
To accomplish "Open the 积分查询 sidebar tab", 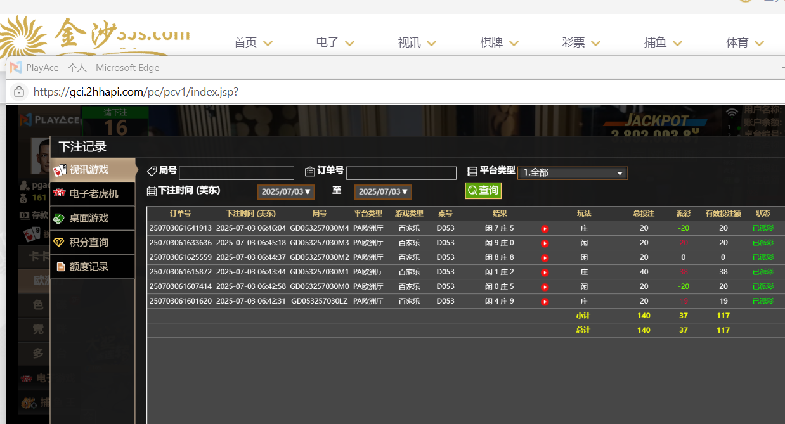I will (x=93, y=242).
